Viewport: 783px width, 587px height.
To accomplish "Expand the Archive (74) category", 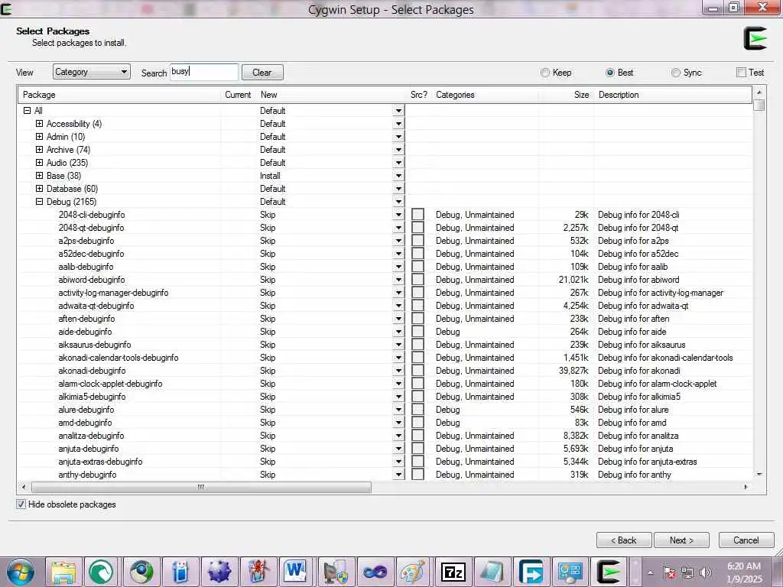I will pyautogui.click(x=40, y=149).
